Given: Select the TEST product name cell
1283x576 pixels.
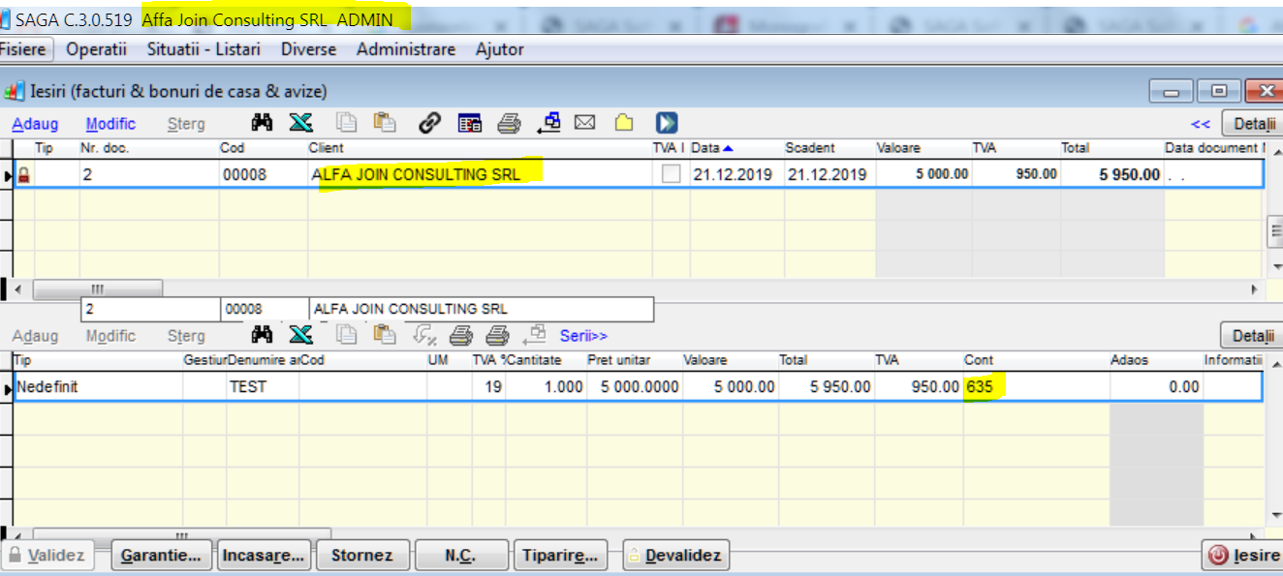Looking at the screenshot, I should [x=263, y=386].
